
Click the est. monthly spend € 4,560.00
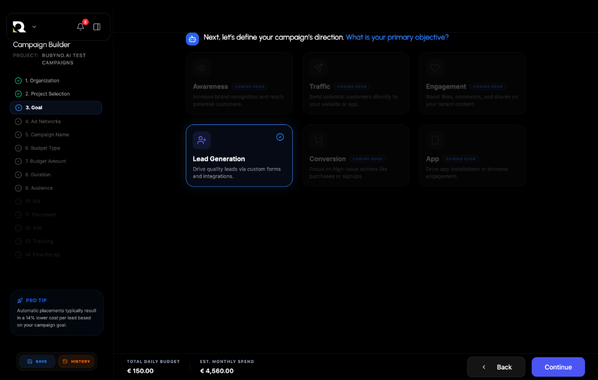(x=217, y=371)
